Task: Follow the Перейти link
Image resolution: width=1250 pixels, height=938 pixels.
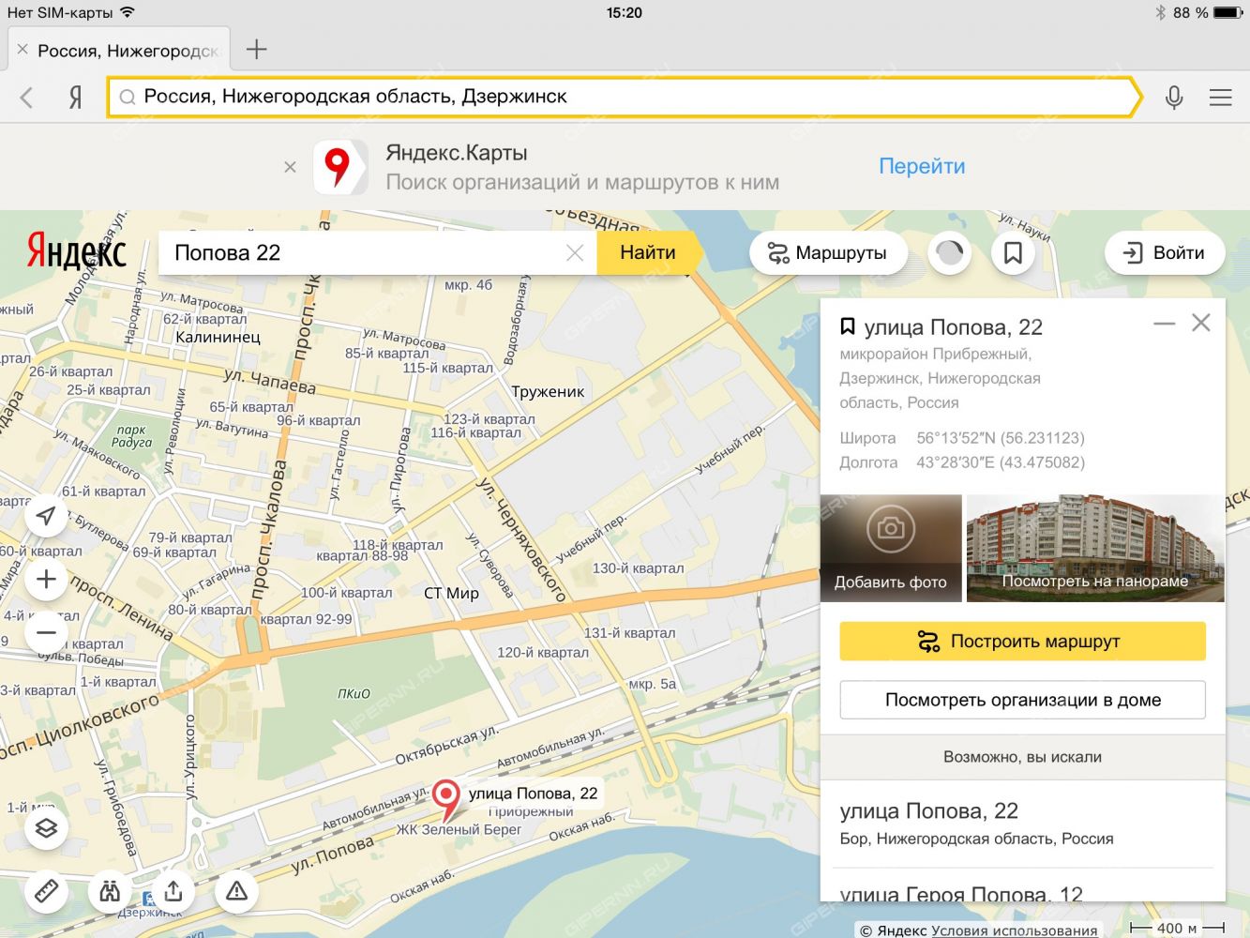Action: [922, 166]
